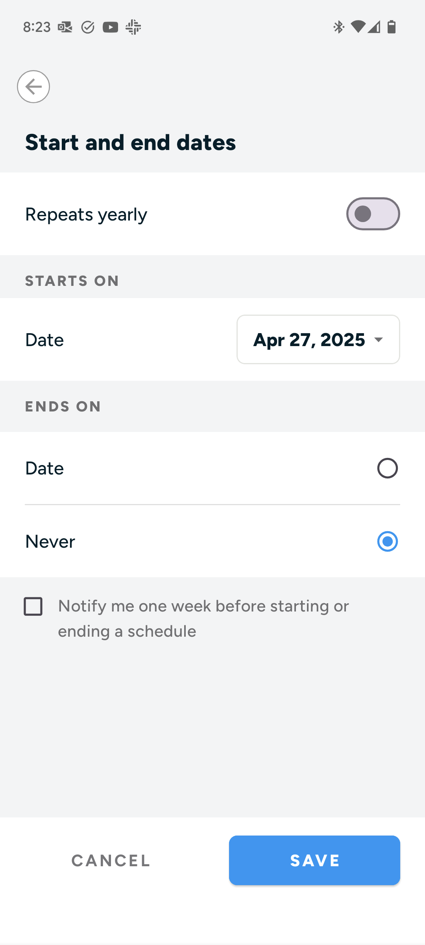
Task: Tap the cellular signal icon
Action: tap(374, 27)
